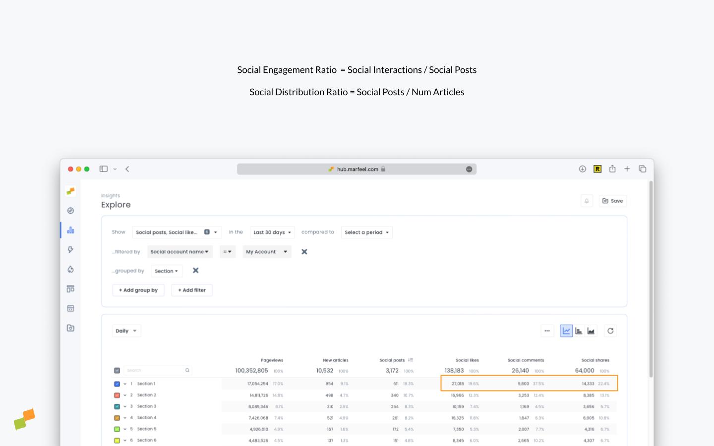
Task: Expand the Section 4 row chevron
Action: [x=124, y=418]
